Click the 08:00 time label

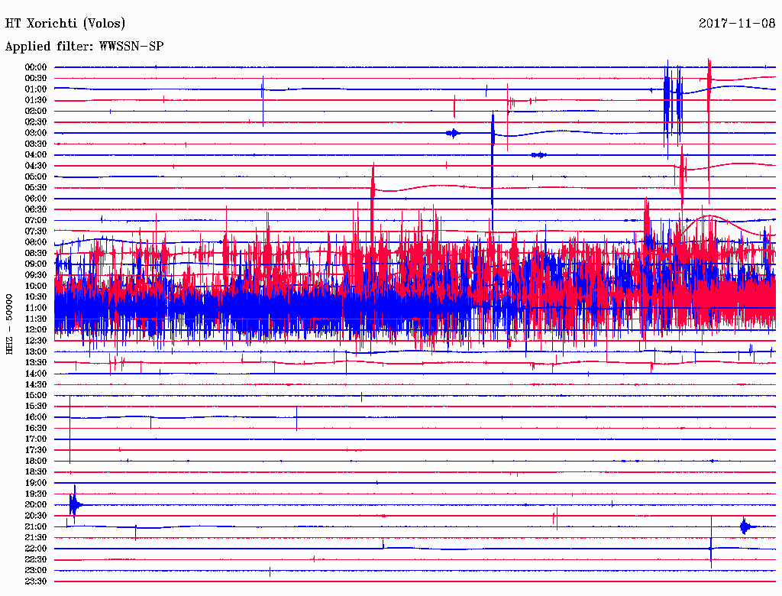tap(36, 242)
